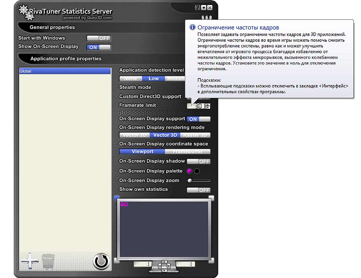The width and height of the screenshot is (361, 278).
Task: Click the tooltip title 'Ограничение частоты кадров'
Action: 238,28
